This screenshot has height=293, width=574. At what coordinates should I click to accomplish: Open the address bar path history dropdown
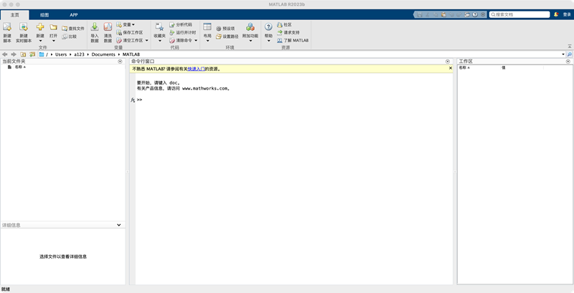pyautogui.click(x=561, y=54)
